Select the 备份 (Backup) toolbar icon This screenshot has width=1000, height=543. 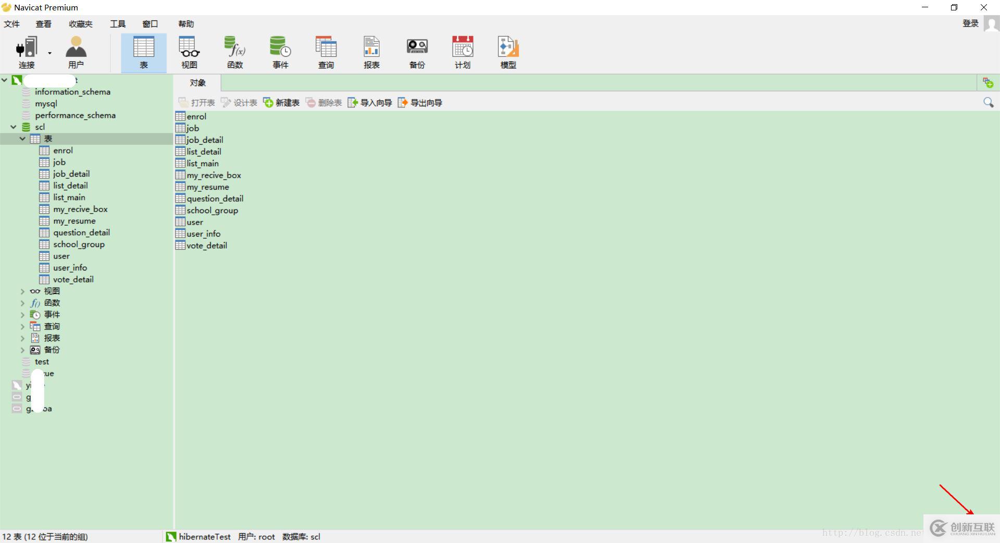[417, 53]
